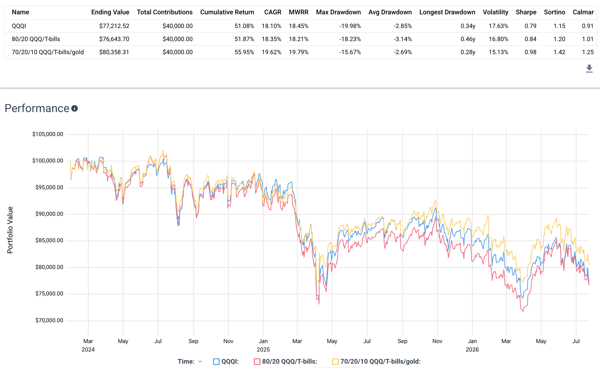Select the QQQI row name cell
Image resolution: width=600 pixels, height=368 pixels.
point(19,26)
